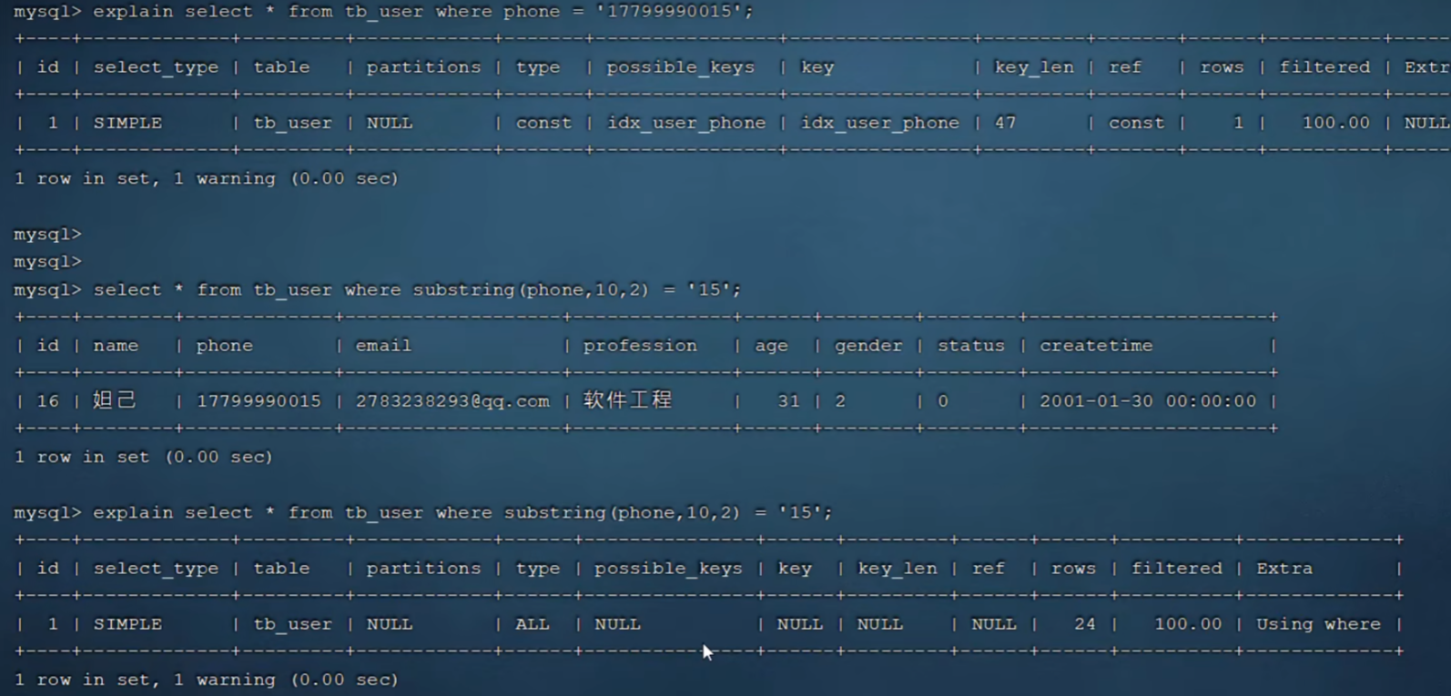Click the 'phone' column header in result table
The image size is (1451, 696).
[225, 346]
